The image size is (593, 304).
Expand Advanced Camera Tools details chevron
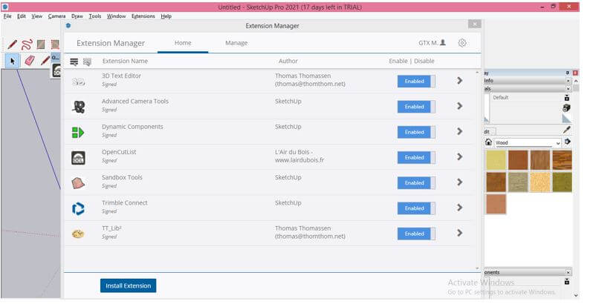[x=460, y=106]
